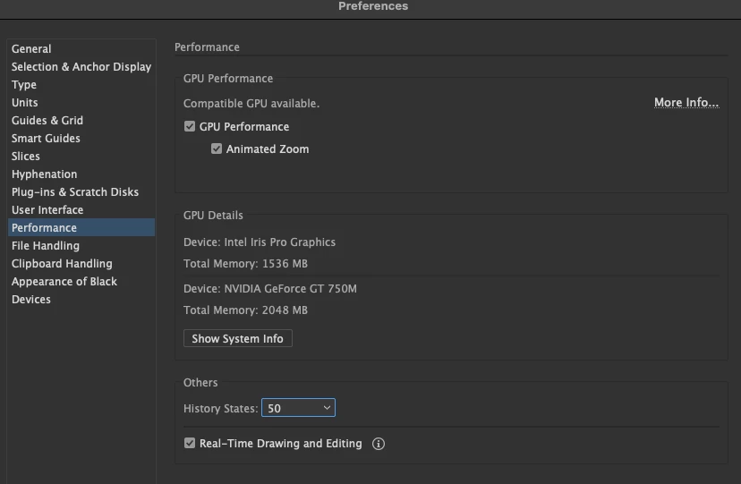This screenshot has width=741, height=484.
Task: Open Selection & Anchor Display preferences
Action: 81,67
